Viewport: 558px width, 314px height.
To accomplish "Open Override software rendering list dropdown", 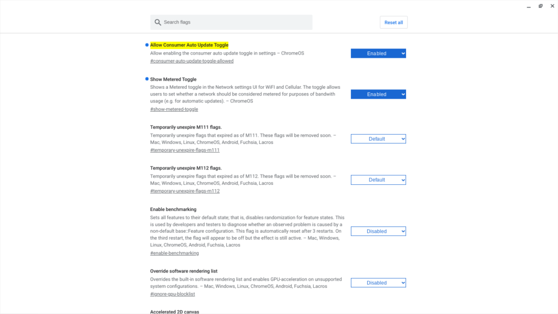I will 378,283.
